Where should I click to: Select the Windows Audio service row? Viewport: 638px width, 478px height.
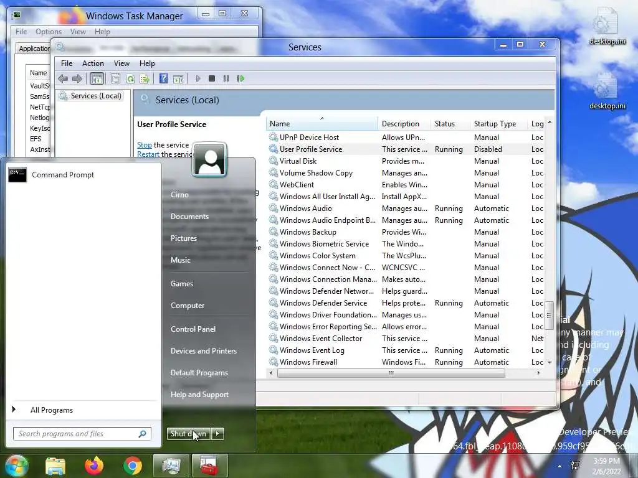pos(406,208)
